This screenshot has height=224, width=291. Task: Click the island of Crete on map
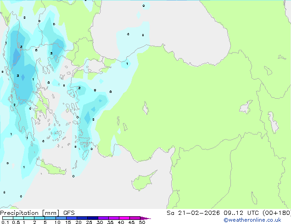click(x=52, y=168)
